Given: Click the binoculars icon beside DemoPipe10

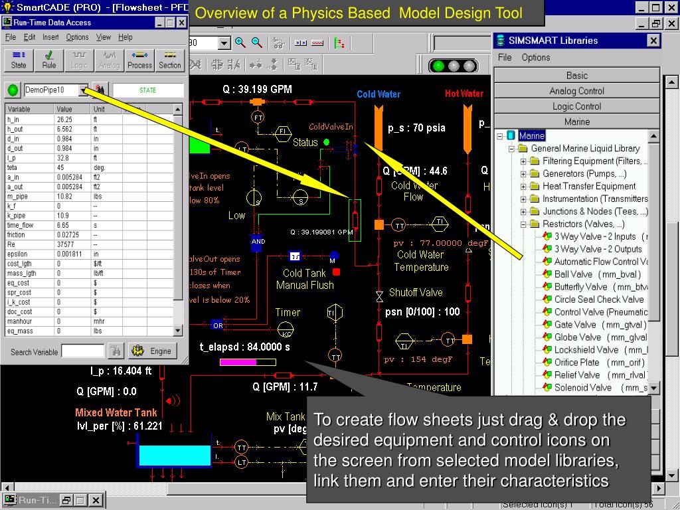Looking at the screenshot, I should [101, 90].
